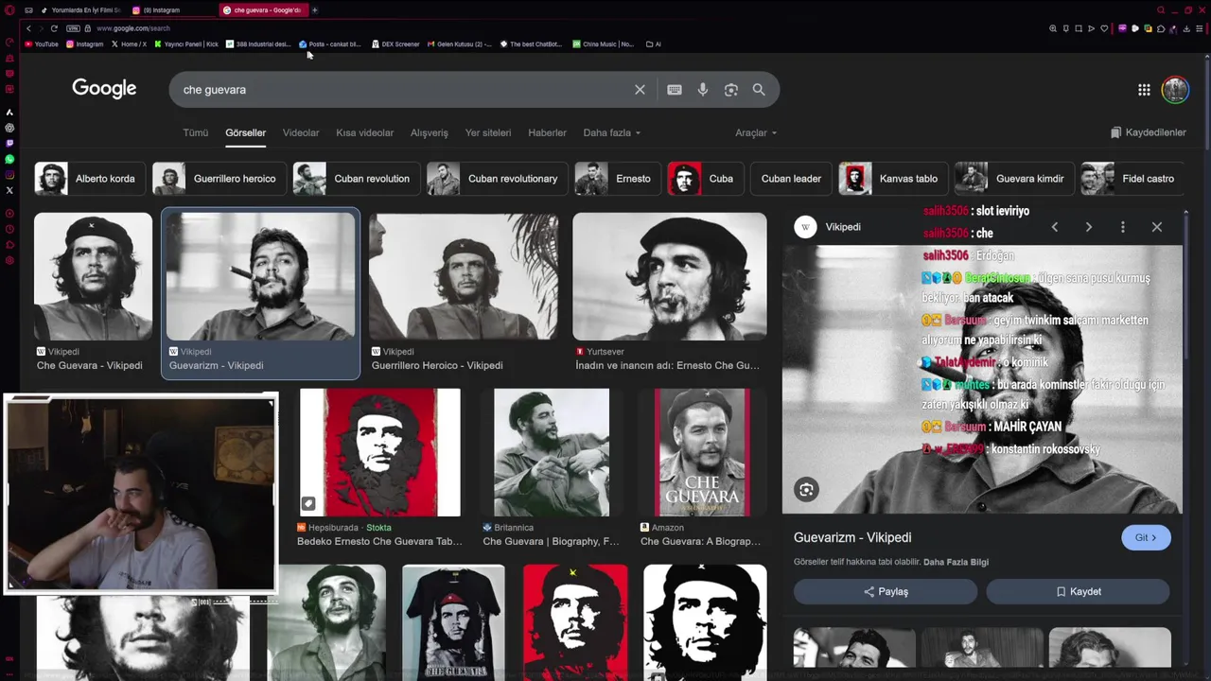
Task: Expand 'Daha fazla' dropdown
Action: click(612, 132)
